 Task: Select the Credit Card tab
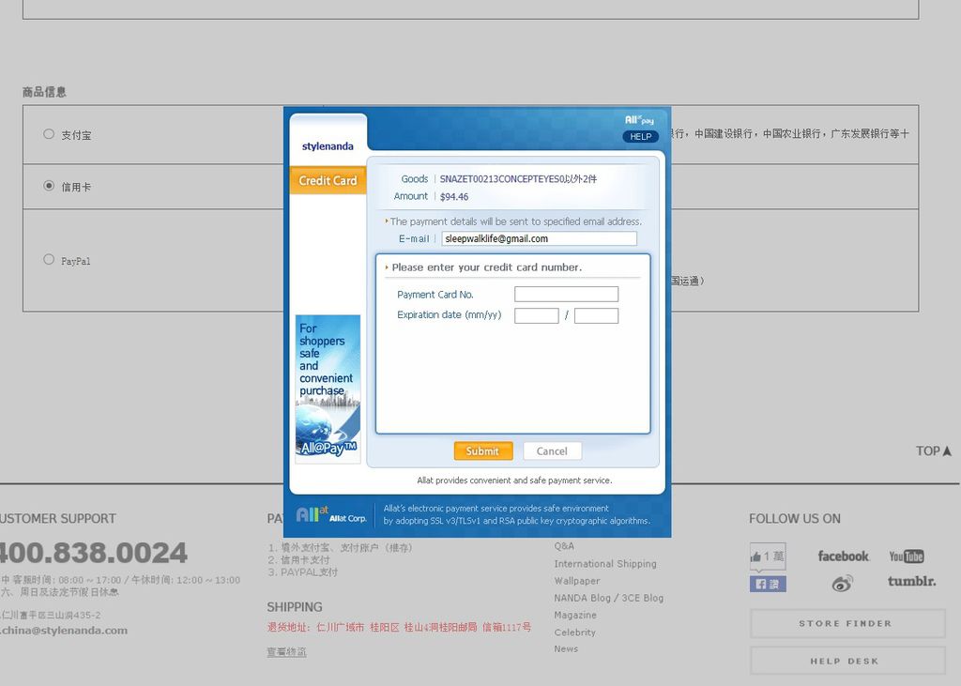328,180
